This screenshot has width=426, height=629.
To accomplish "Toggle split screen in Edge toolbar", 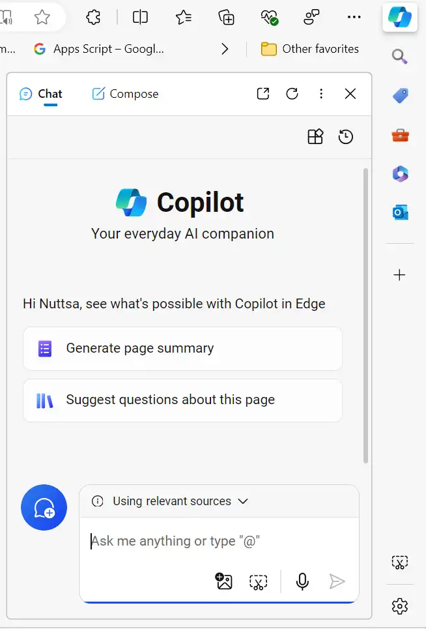I will point(140,18).
